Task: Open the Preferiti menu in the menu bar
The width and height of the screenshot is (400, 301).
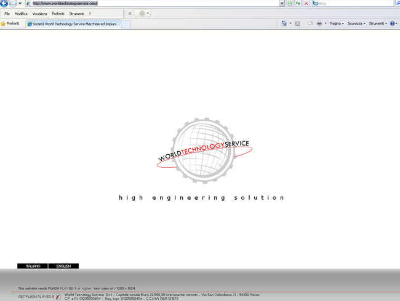Action: click(58, 14)
